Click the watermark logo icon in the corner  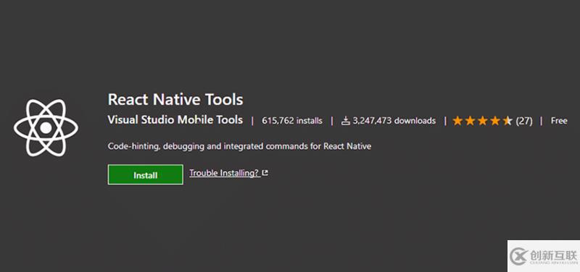point(518,257)
